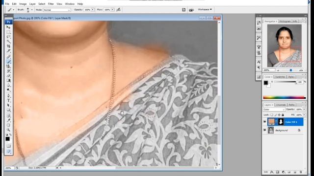The height and width of the screenshot is (176, 314).
Task: Swap foreground and background colors
Action: pos(10,135)
